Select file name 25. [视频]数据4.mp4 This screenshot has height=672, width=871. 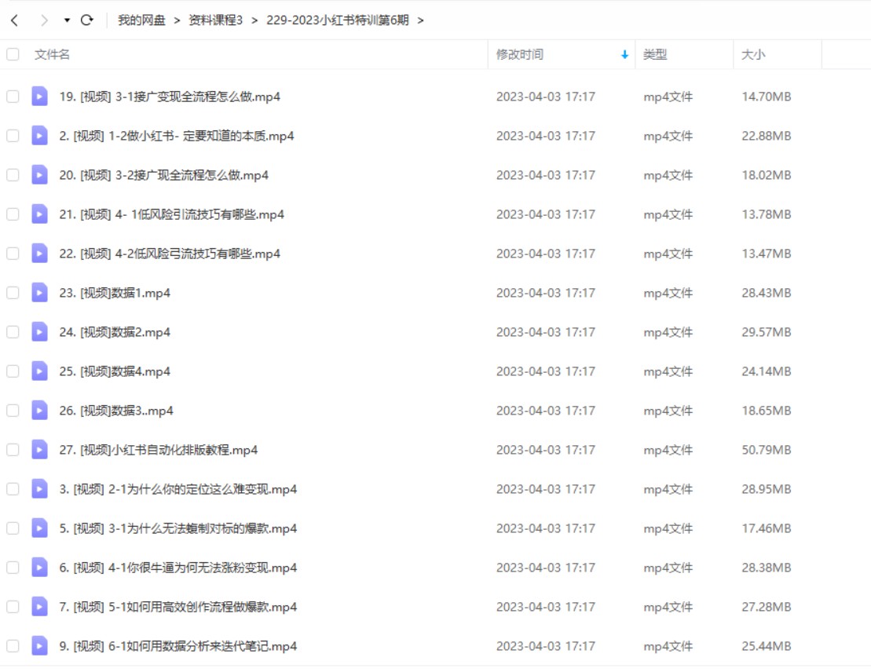click(x=115, y=371)
